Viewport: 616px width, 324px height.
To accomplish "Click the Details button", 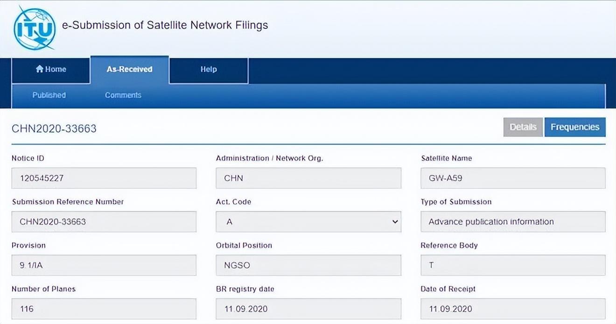I will (523, 127).
